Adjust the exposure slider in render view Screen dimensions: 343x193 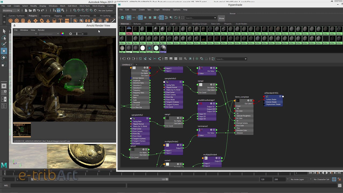tap(77, 34)
